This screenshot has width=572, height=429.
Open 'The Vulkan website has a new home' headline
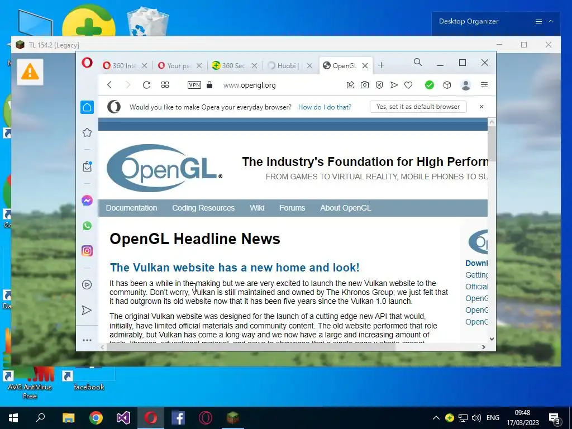click(x=235, y=268)
